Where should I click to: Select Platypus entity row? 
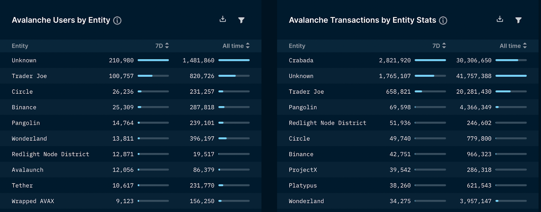tap(408, 185)
